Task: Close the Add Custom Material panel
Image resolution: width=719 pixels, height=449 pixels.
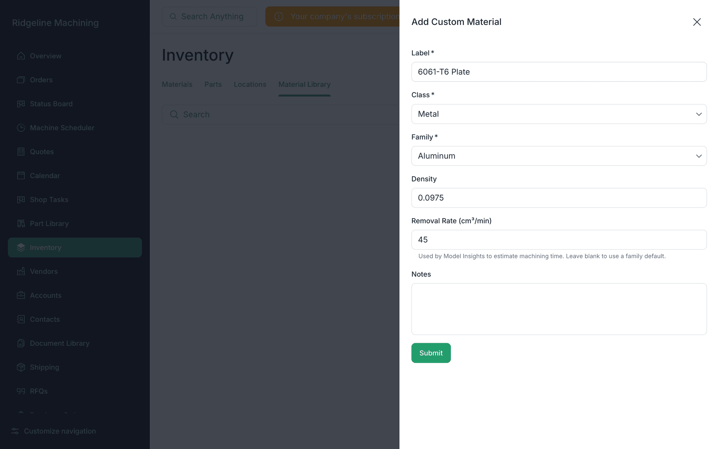Action: 697,22
